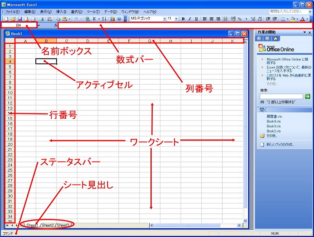Click the fx Insert Function button

pos(56,25)
